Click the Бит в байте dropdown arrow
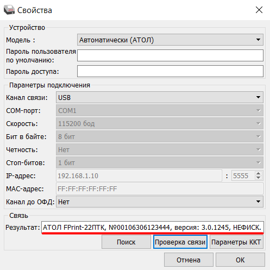 [258, 136]
